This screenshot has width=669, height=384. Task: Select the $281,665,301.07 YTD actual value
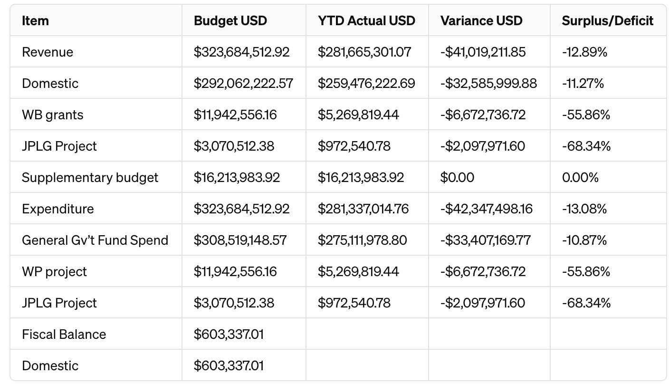364,52
